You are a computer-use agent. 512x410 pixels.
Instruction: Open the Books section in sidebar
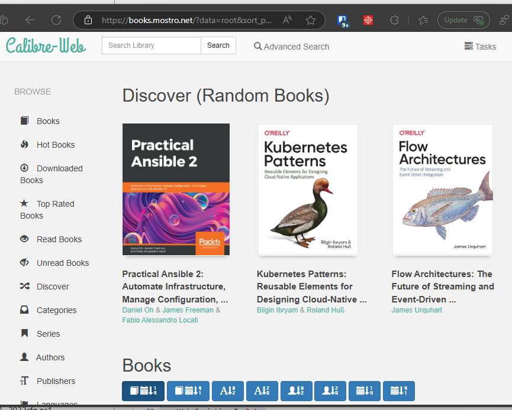coord(40,121)
